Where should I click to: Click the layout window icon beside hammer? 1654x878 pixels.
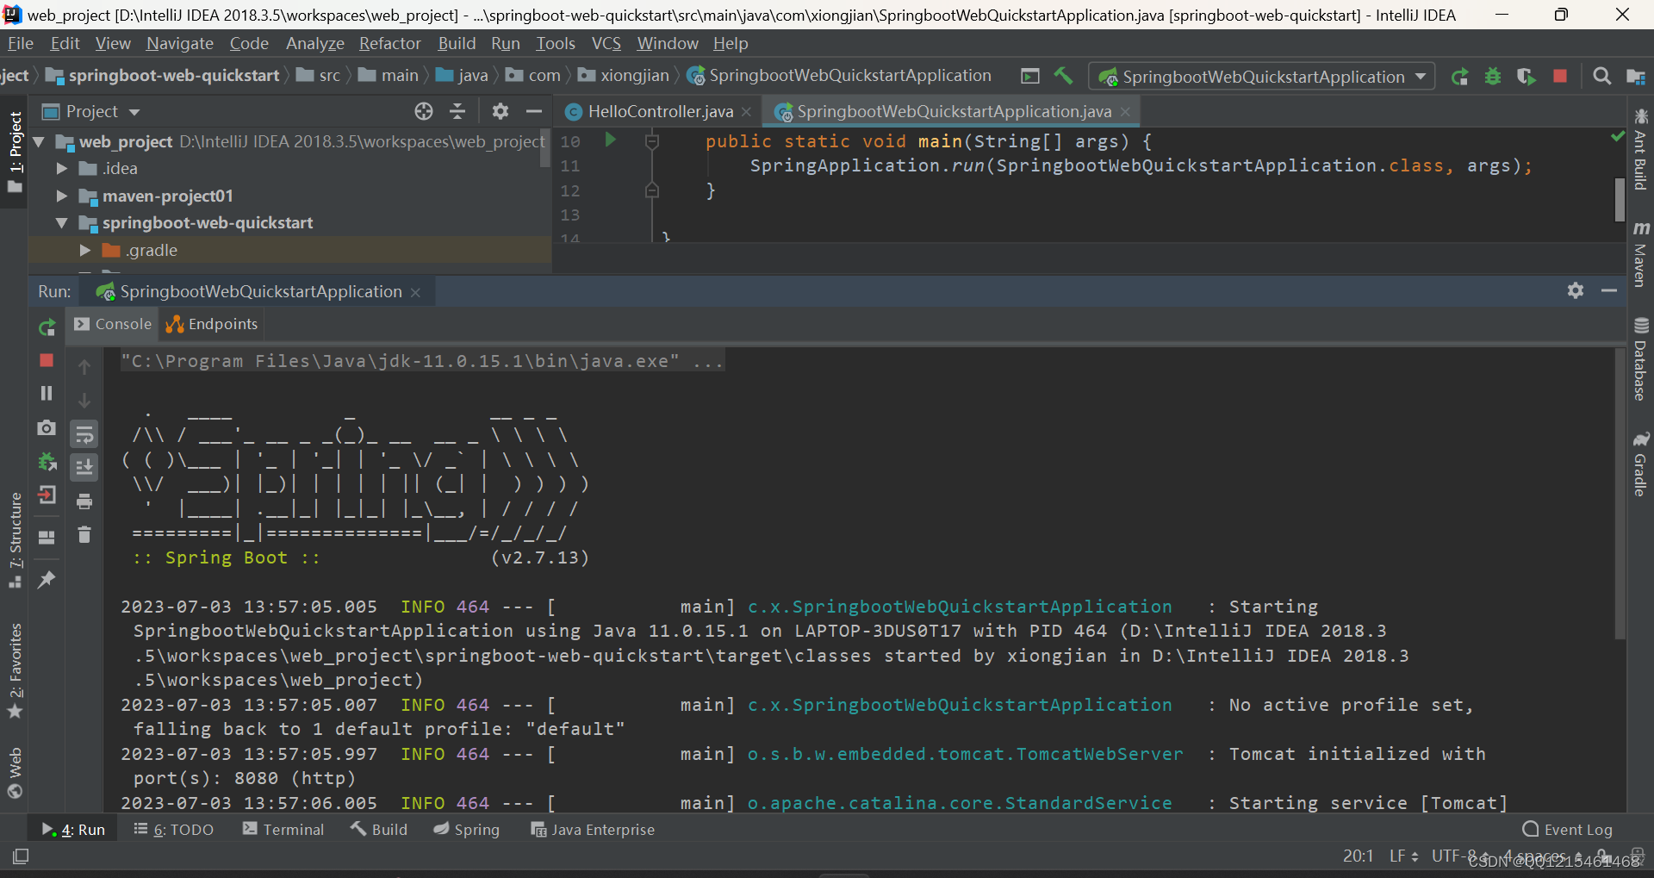(x=1030, y=76)
